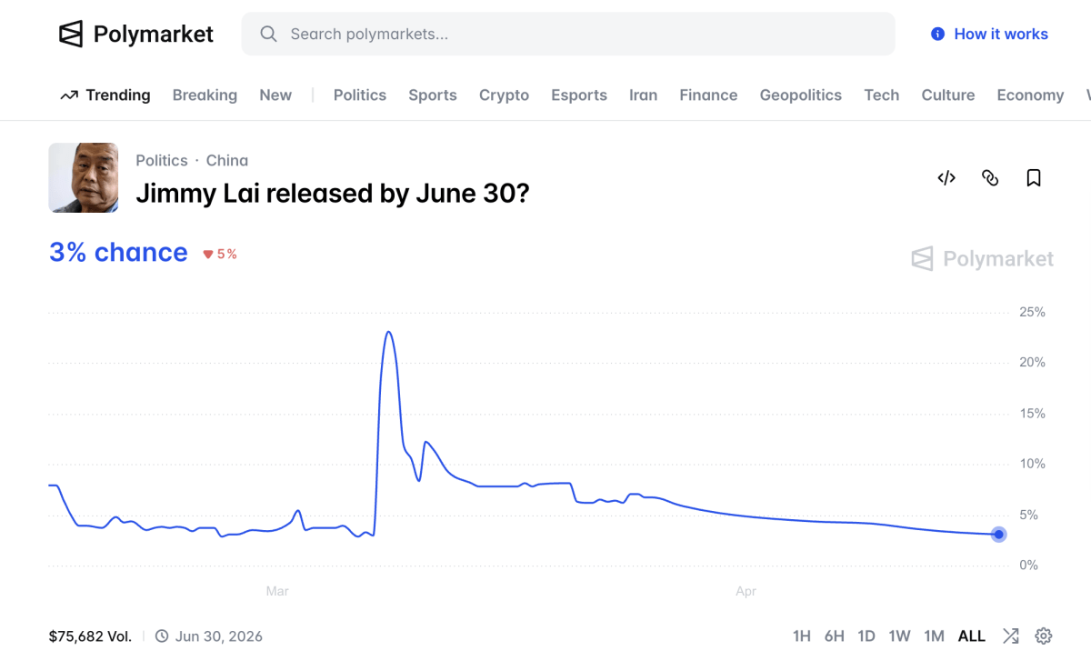Click the Politics breadcrumb link
1091x661 pixels.
click(x=161, y=160)
